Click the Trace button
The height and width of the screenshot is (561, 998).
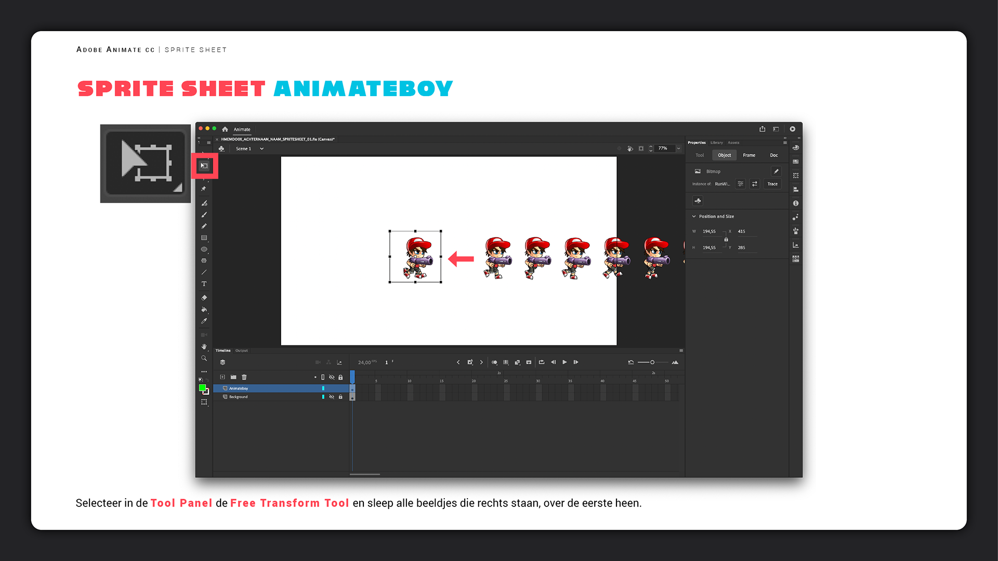click(x=772, y=184)
